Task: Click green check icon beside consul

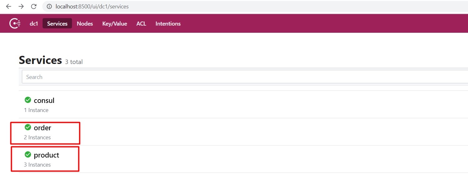Action: point(28,100)
